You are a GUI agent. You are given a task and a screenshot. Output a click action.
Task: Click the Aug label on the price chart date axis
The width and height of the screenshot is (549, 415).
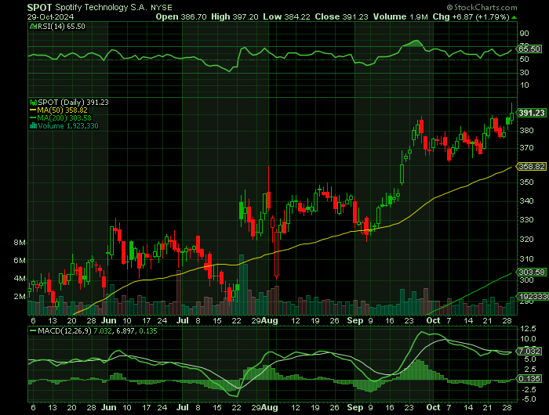(x=270, y=320)
